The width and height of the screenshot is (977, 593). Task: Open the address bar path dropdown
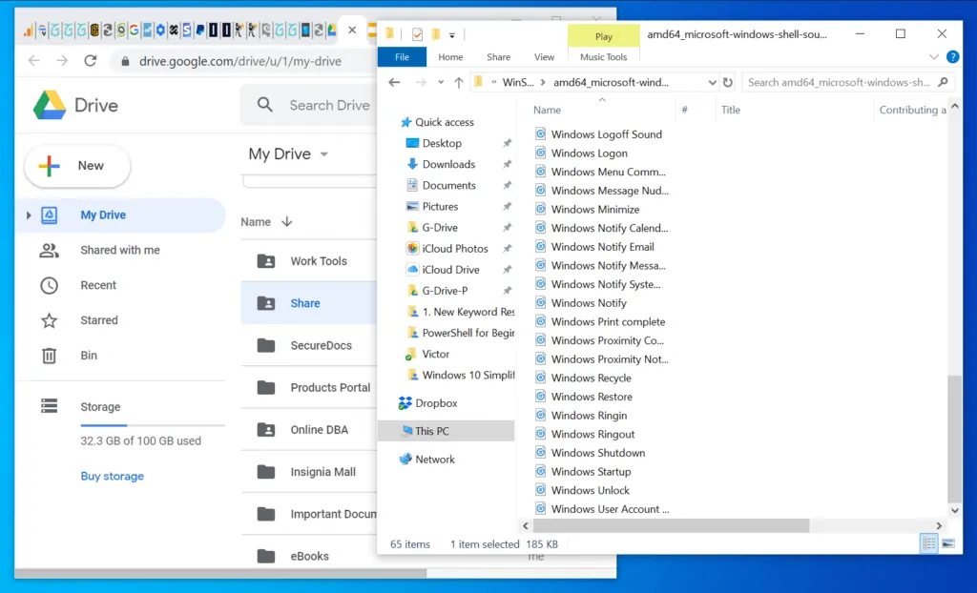point(713,82)
